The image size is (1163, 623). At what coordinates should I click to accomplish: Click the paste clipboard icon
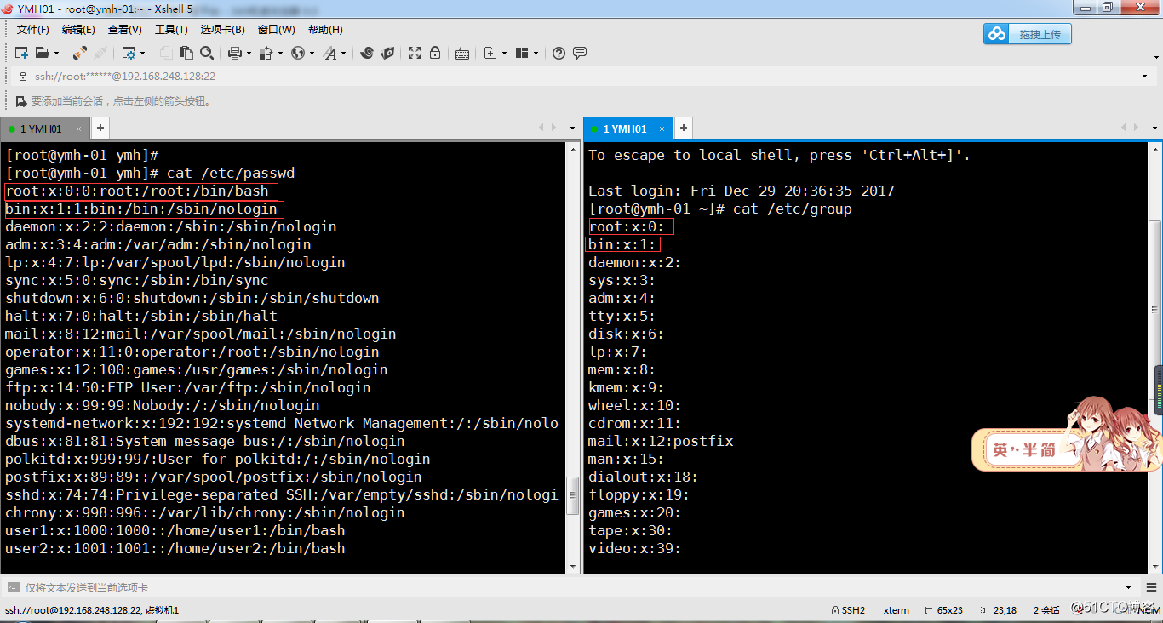(x=186, y=53)
